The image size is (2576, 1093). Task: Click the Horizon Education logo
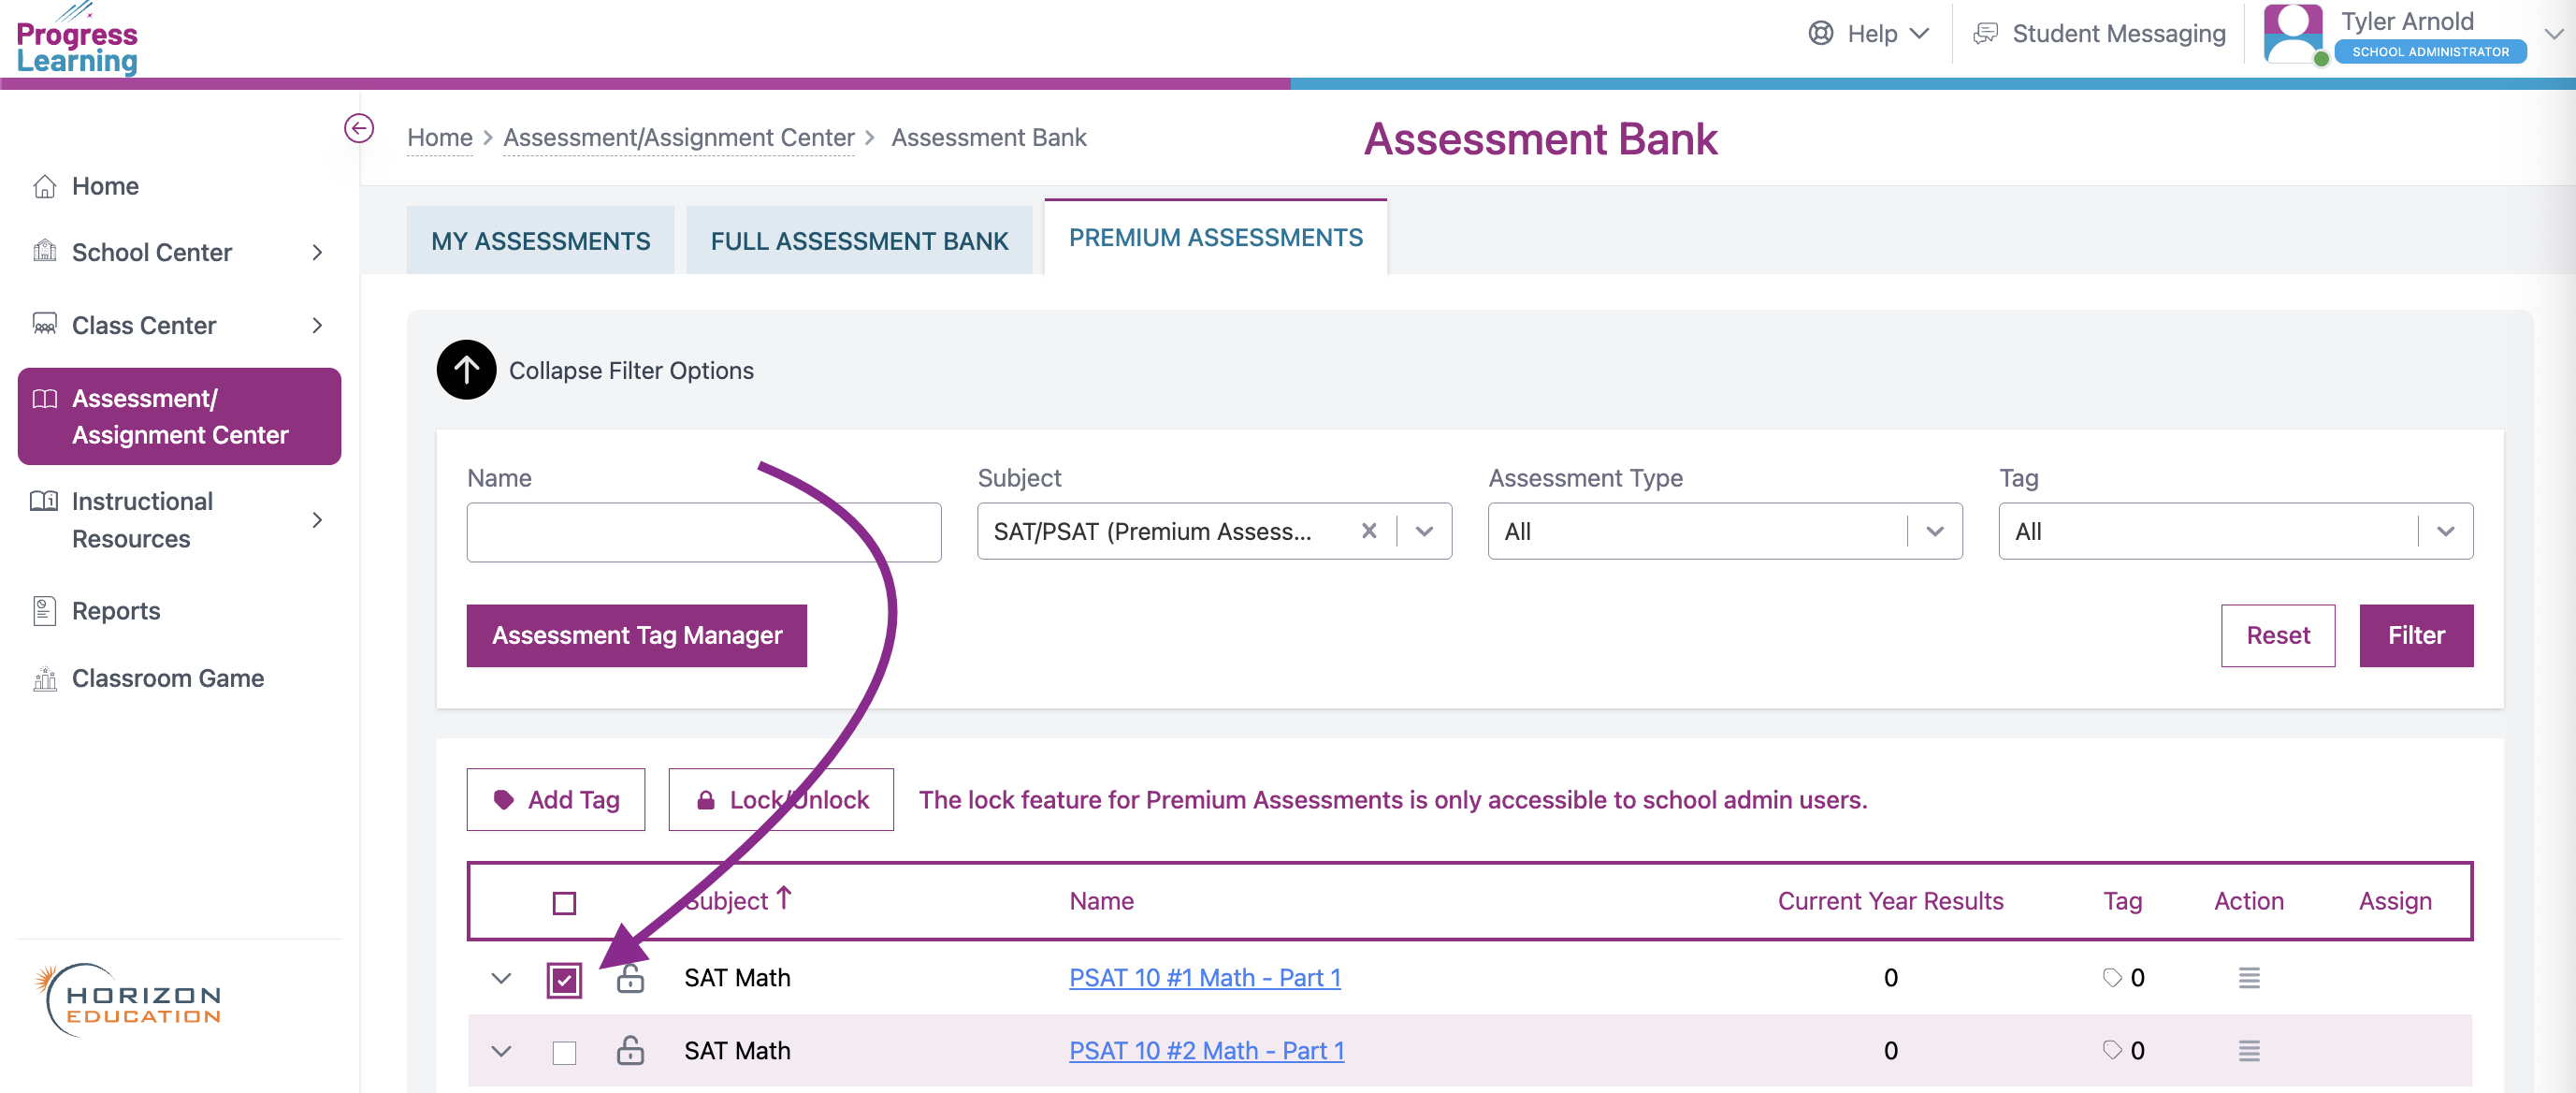pyautogui.click(x=128, y=1000)
